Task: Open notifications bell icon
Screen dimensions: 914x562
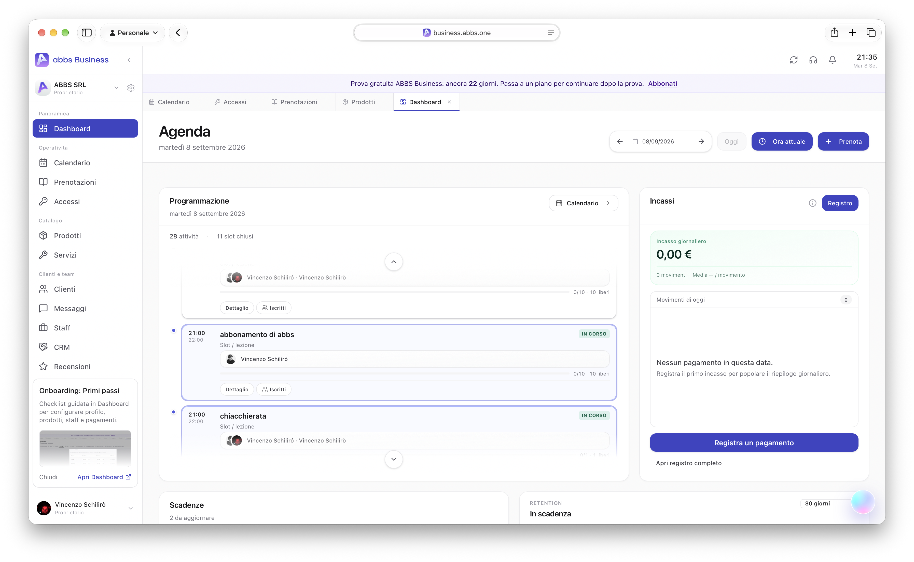Action: [832, 60]
